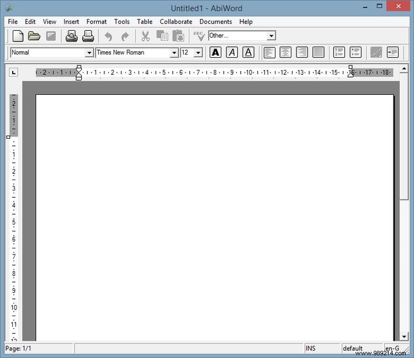Image resolution: width=414 pixels, height=358 pixels.
Task: Open the Format menu
Action: 97,21
